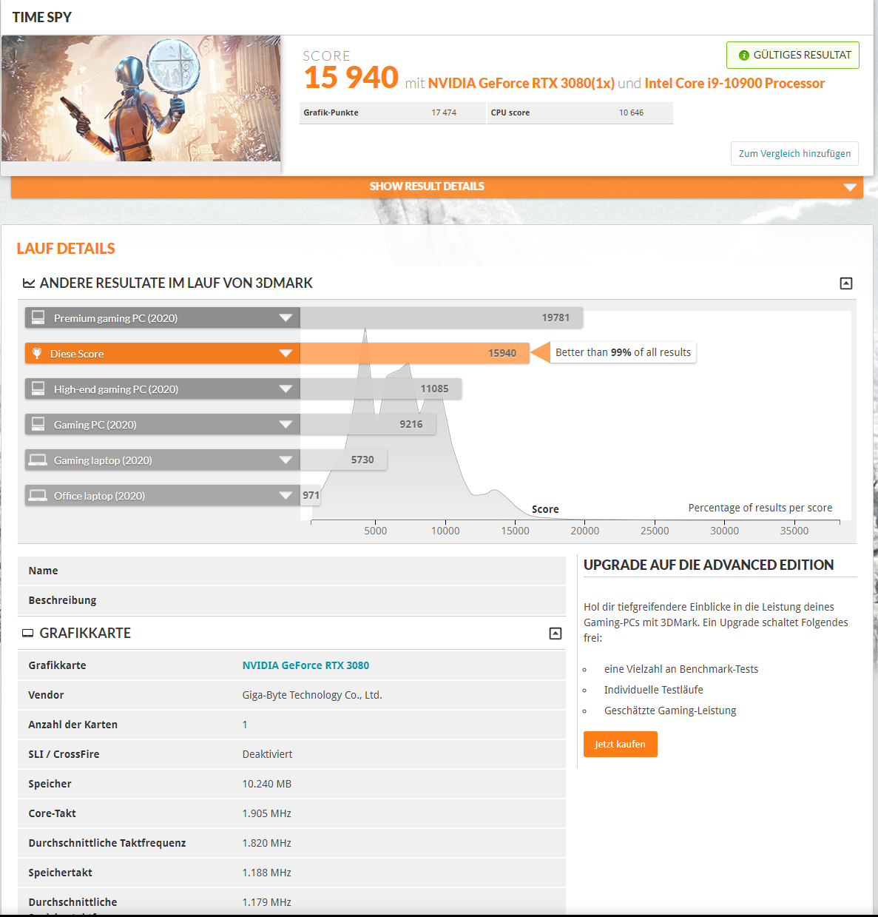
Task: Expand the Show Result Details bar
Action: coord(437,187)
